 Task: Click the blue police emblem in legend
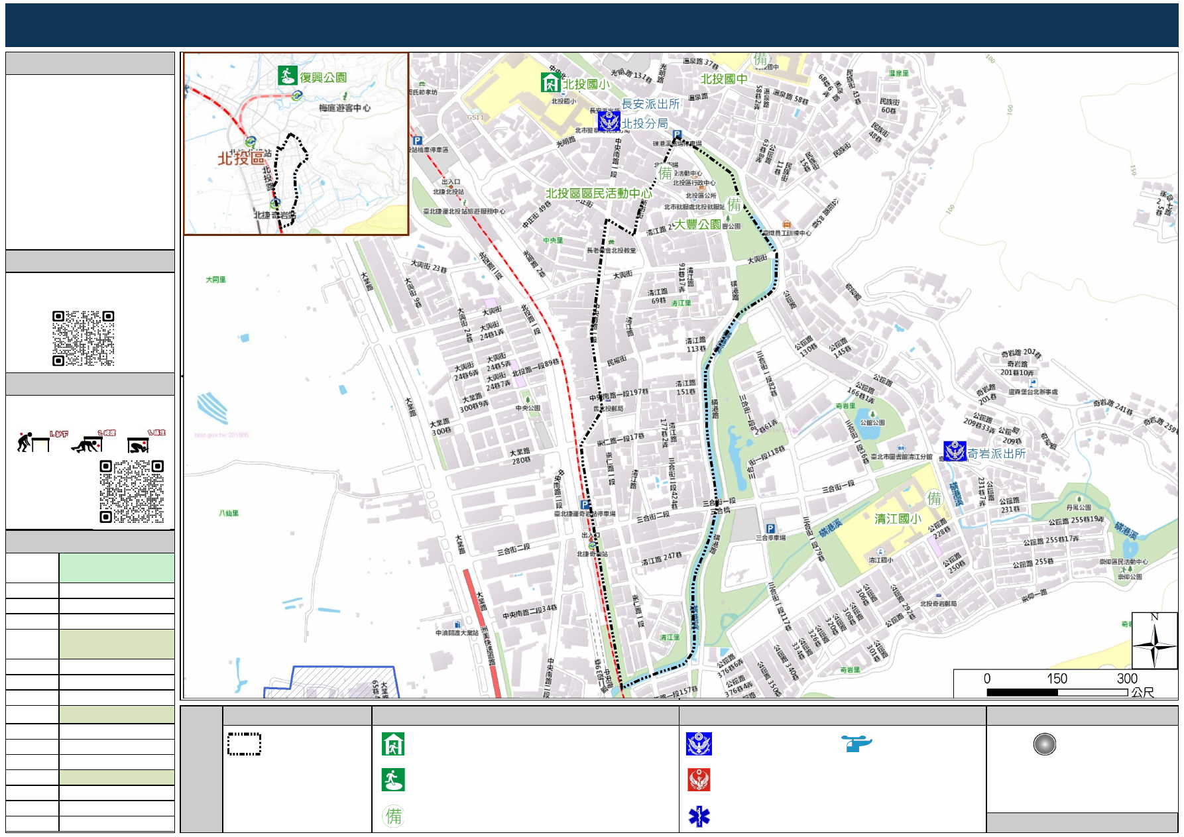tap(699, 744)
